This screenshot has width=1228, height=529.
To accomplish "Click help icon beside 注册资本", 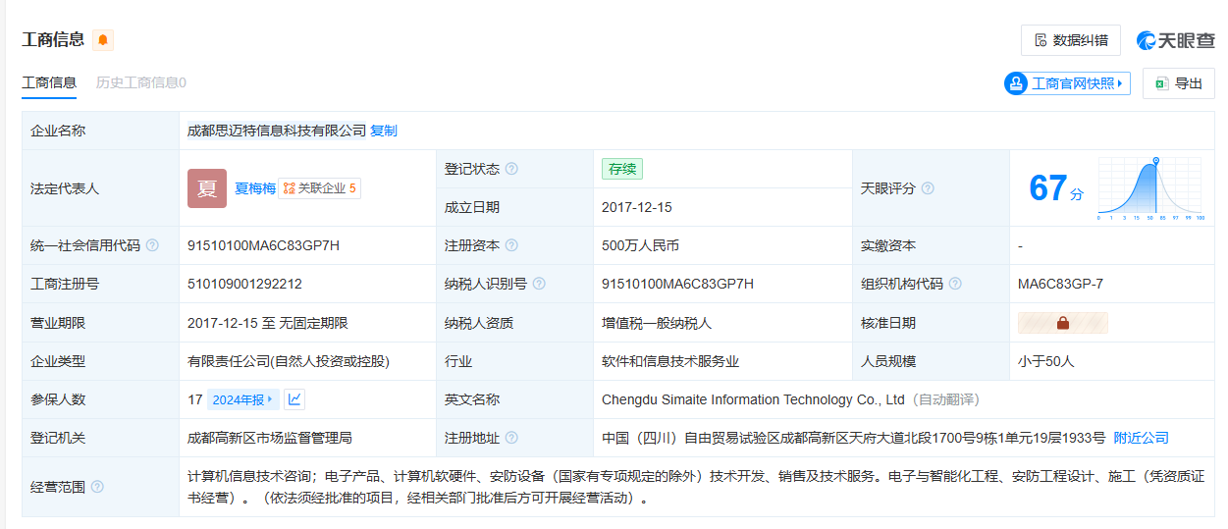I will point(511,245).
